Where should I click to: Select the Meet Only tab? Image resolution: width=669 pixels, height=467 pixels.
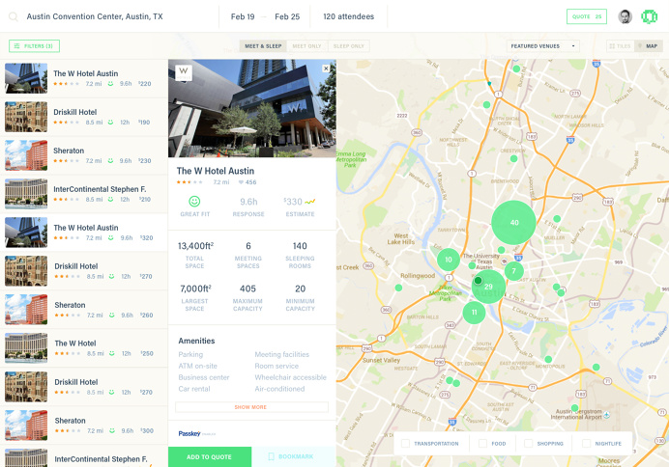tap(306, 46)
